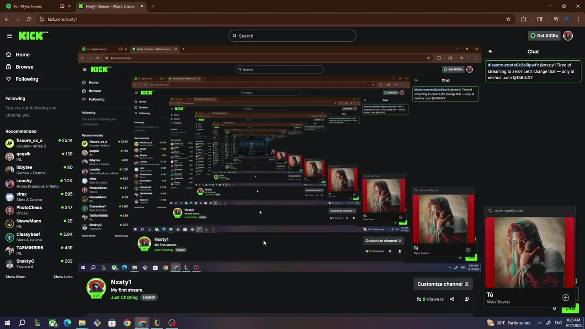
Task: Open the Xbox app in the taskbar
Action: click(x=53, y=323)
